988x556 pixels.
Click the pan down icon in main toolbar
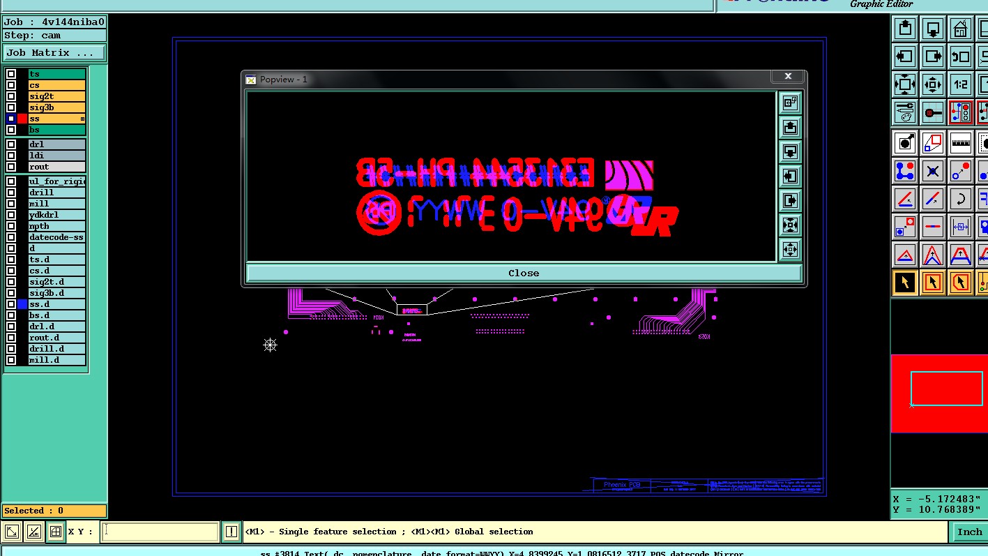click(x=933, y=29)
